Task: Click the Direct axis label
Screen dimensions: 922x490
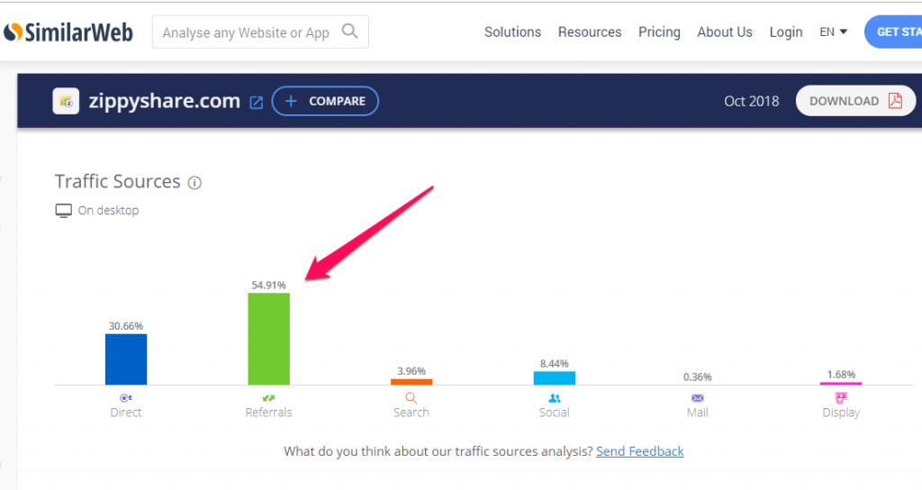Action: tap(126, 413)
